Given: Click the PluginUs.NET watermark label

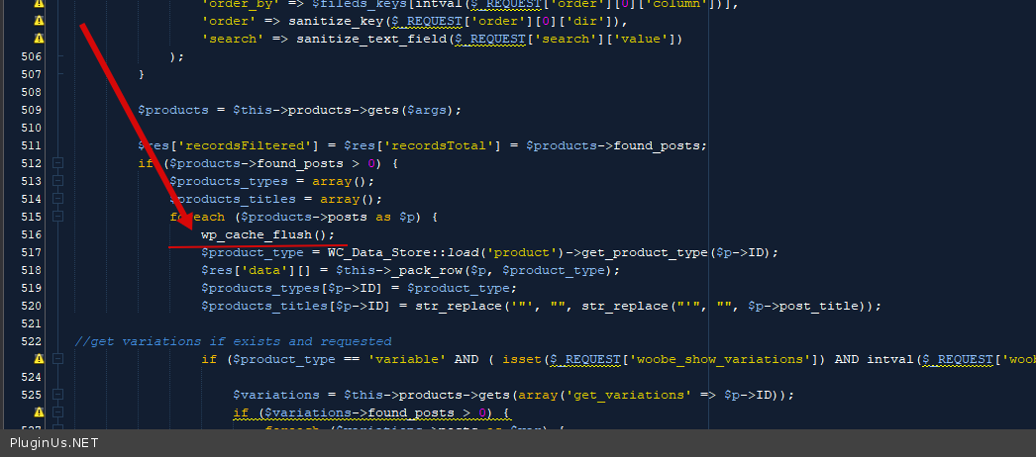Looking at the screenshot, I should [54, 443].
